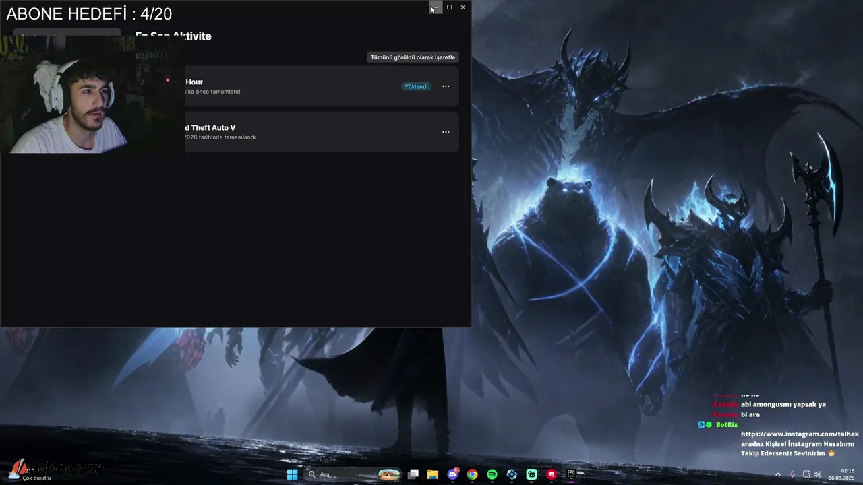Select the Hour activity entry title
This screenshot has width=863, height=485.
[x=194, y=82]
